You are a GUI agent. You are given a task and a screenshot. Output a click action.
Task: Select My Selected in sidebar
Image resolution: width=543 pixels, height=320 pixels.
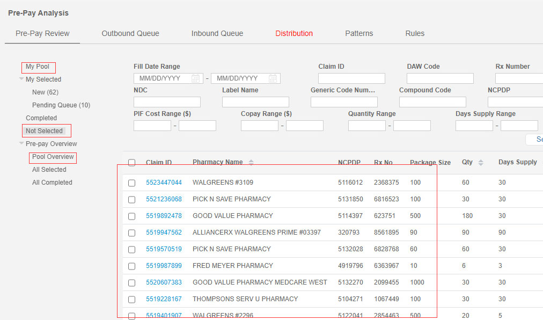click(x=43, y=79)
